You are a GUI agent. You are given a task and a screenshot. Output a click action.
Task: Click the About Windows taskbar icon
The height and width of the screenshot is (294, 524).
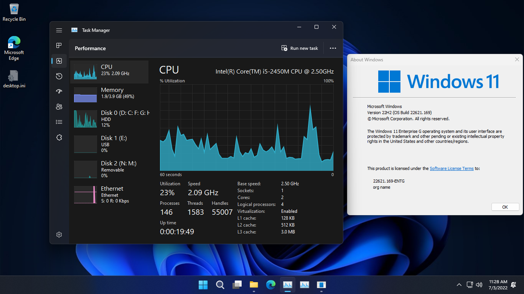[x=321, y=285]
